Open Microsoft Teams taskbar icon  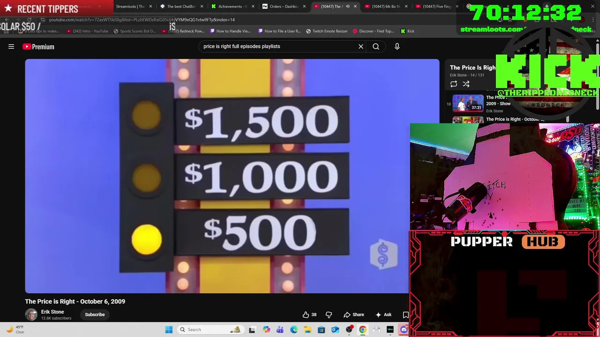pos(280,330)
